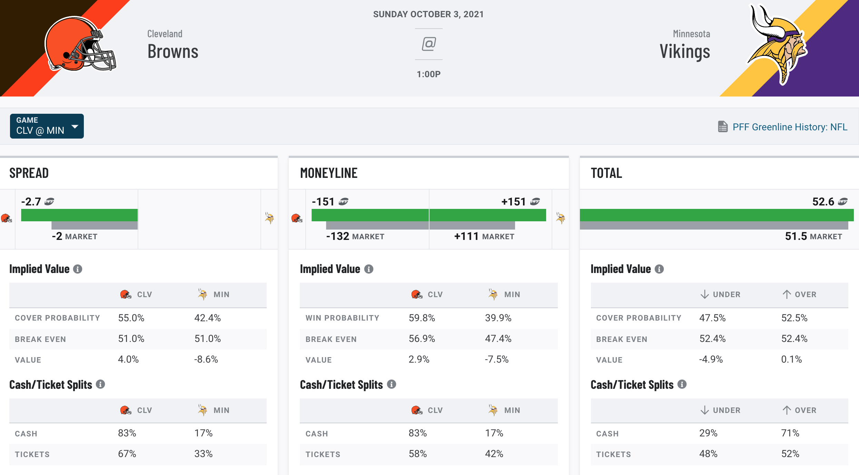Click the 39.9% MIN win probability value
The width and height of the screenshot is (859, 475).
(x=498, y=318)
